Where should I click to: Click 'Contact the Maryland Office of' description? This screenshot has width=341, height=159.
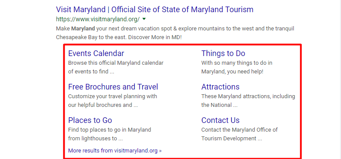(x=239, y=130)
